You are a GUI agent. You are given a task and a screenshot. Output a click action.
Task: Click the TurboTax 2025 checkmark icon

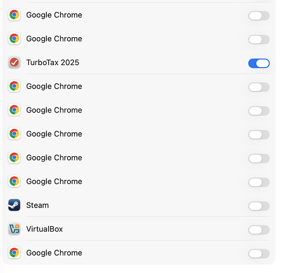pos(14,62)
